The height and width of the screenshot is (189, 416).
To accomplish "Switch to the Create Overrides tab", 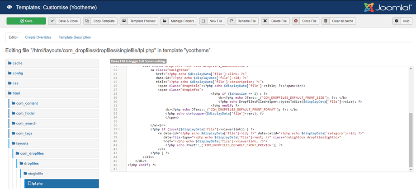I will pos(38,37).
